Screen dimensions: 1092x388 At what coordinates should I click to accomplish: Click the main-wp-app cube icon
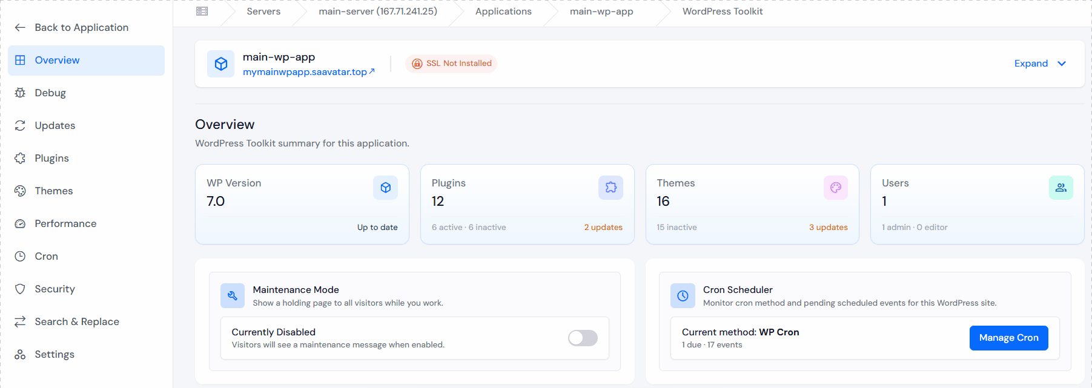[221, 64]
